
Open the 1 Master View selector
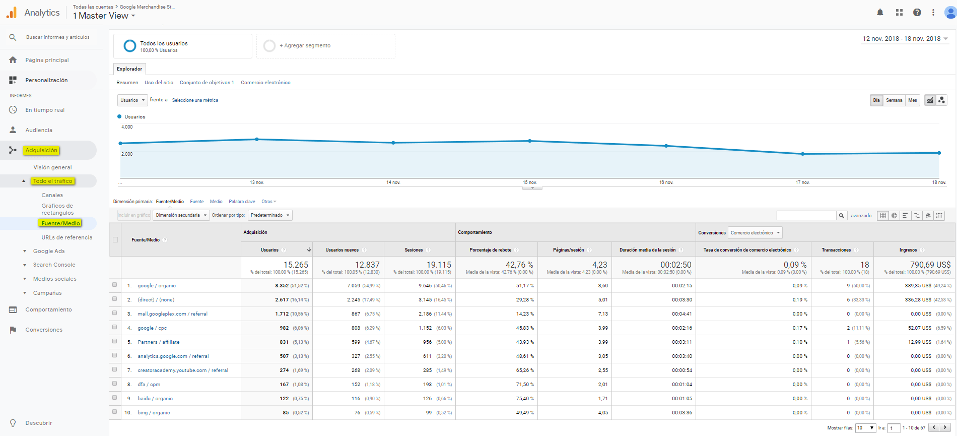[x=104, y=16]
